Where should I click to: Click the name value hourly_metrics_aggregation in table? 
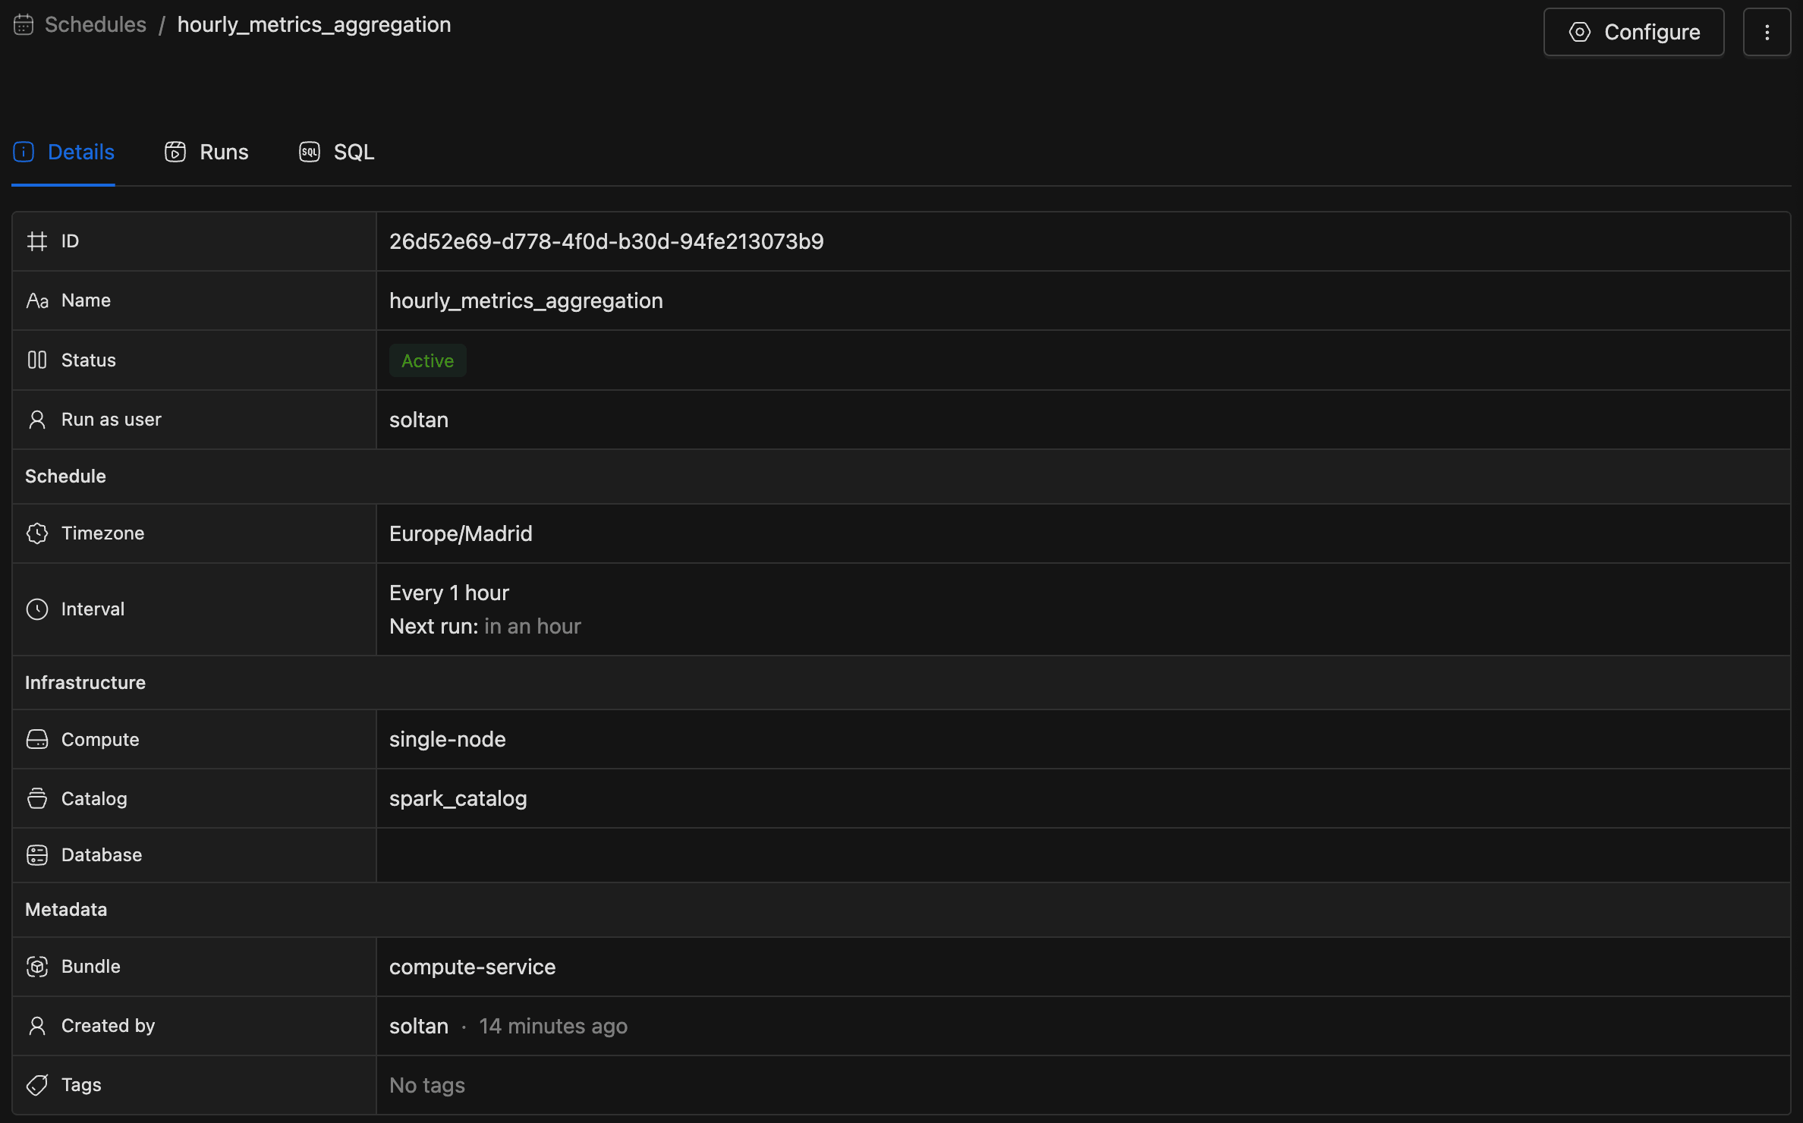click(x=526, y=300)
